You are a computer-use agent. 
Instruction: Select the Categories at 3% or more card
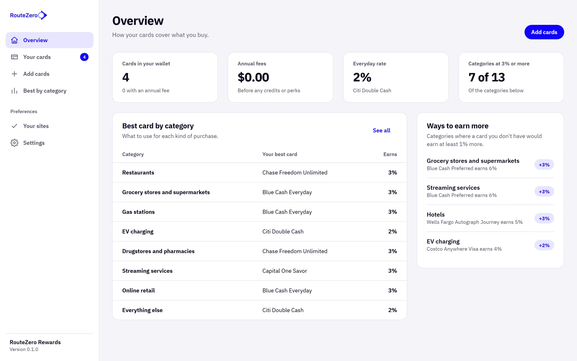[x=511, y=77]
